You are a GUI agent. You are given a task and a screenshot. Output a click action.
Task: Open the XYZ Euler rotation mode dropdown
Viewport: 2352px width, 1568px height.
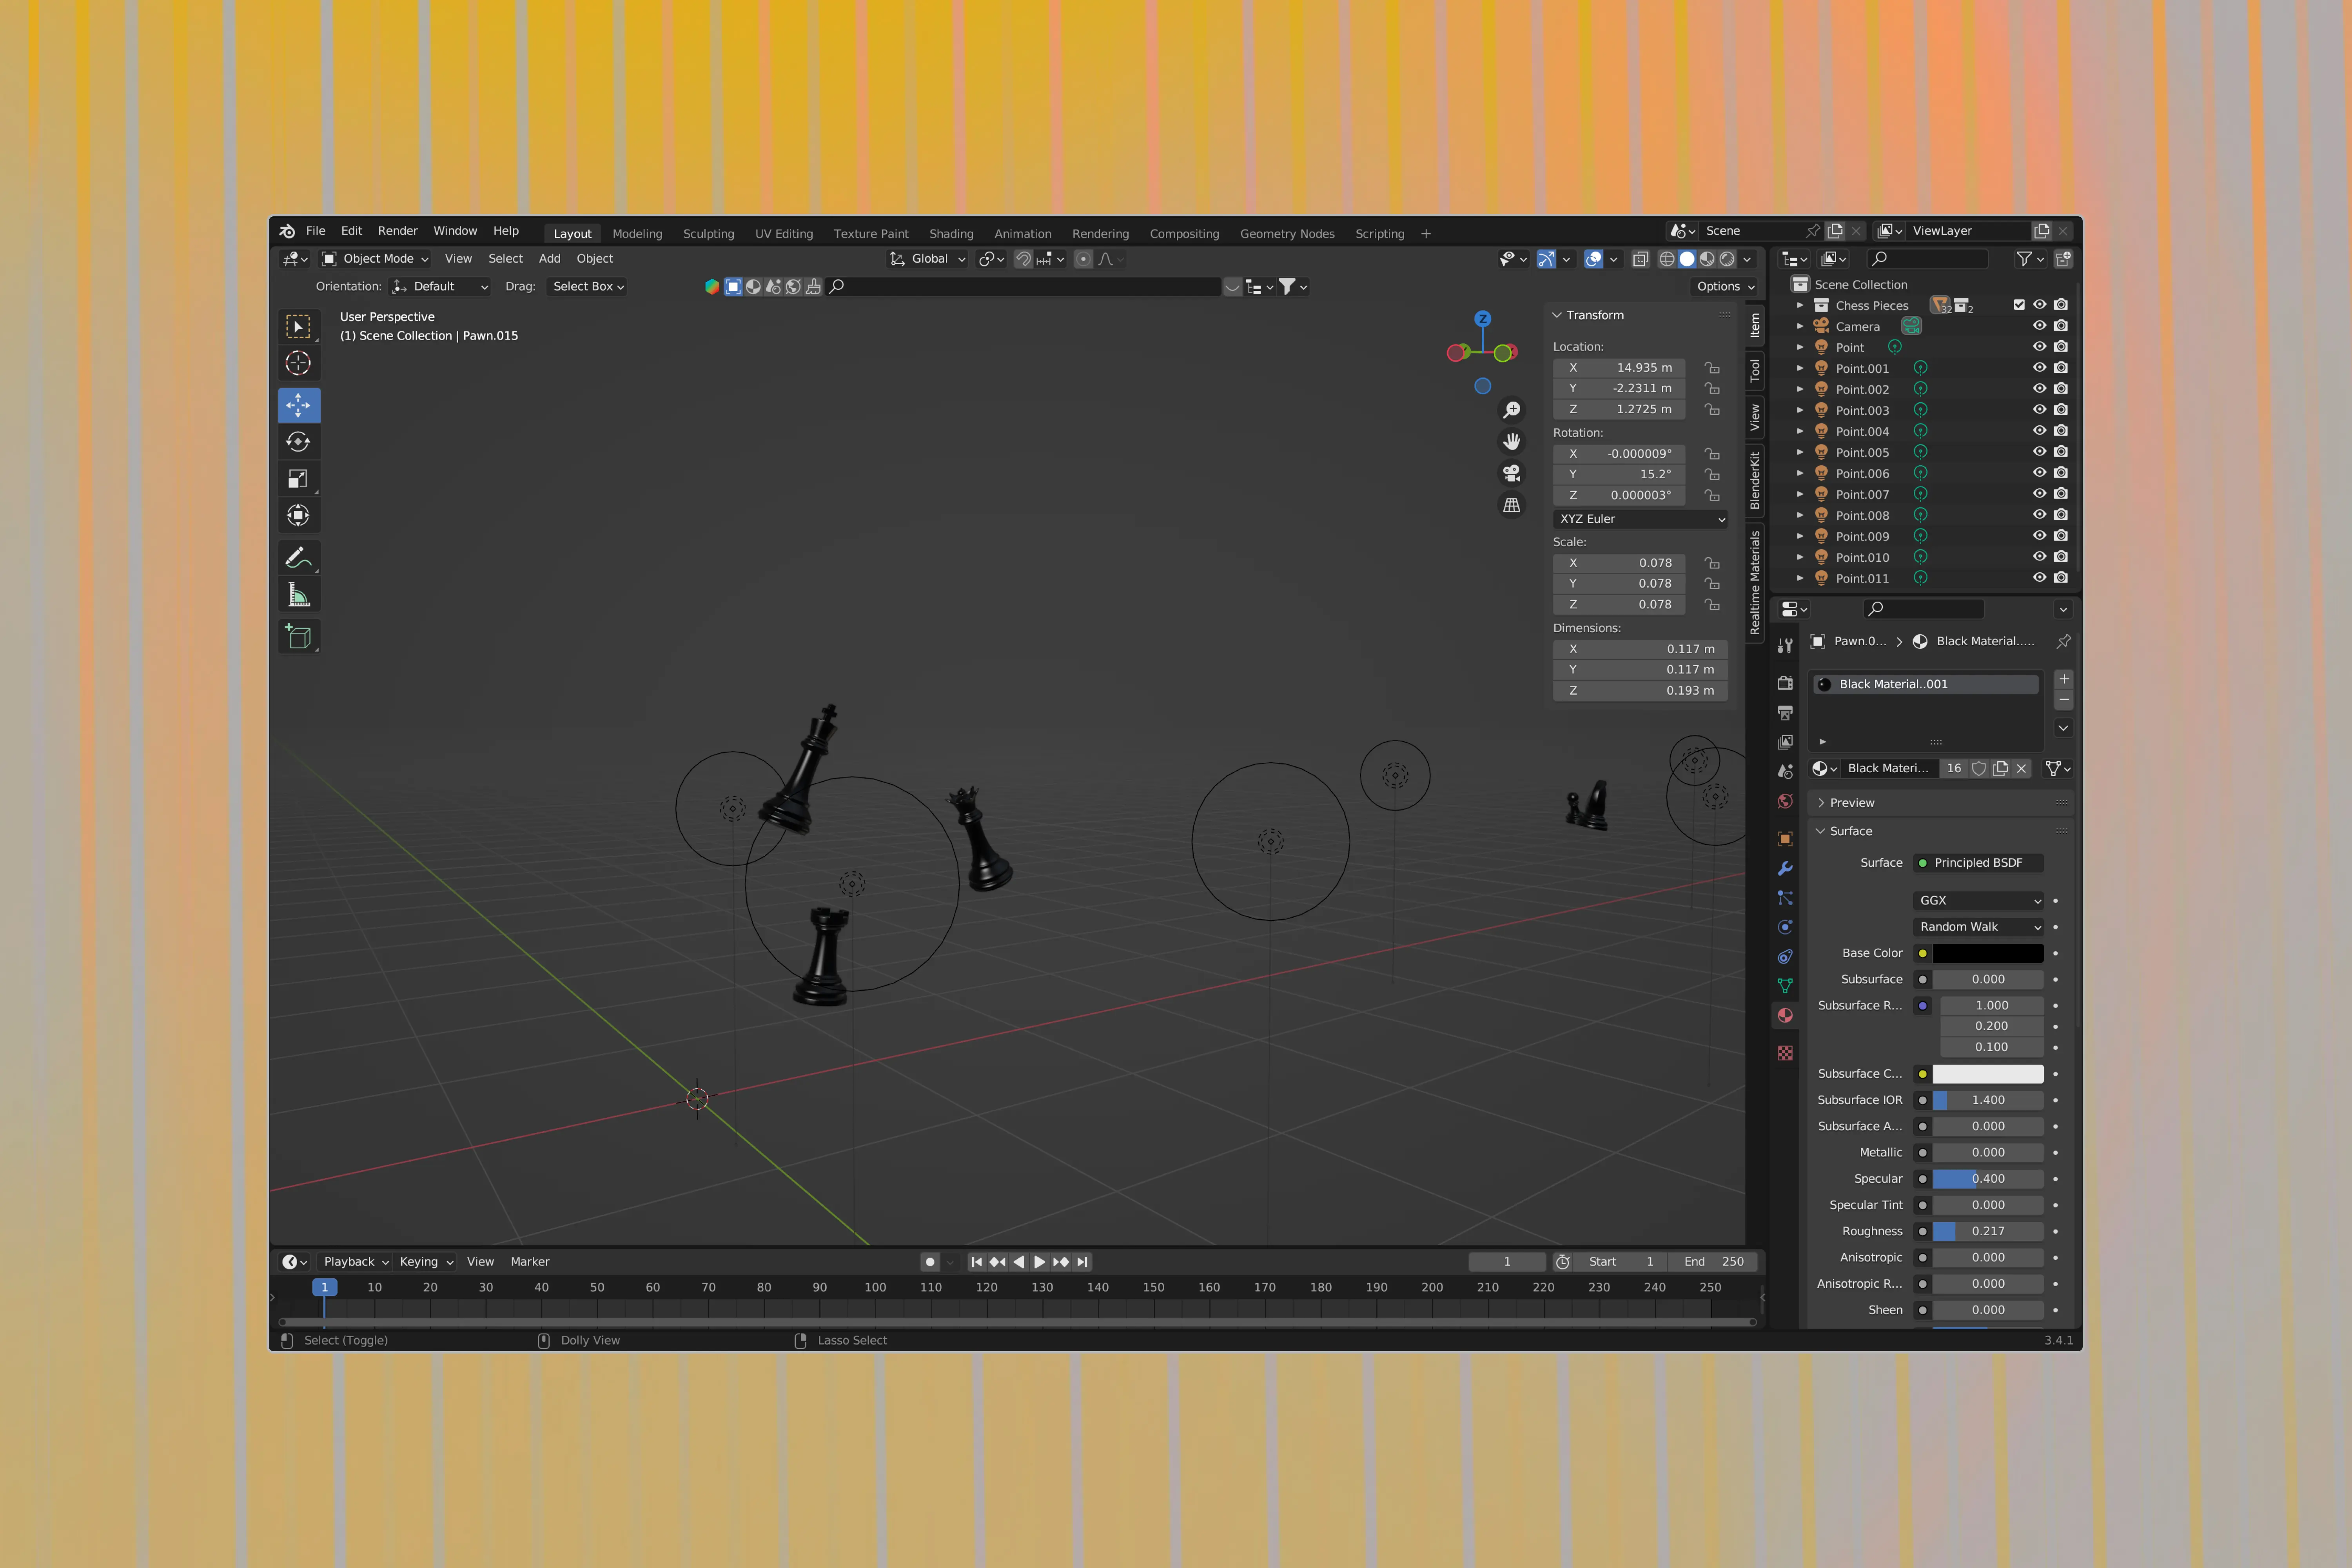click(1640, 519)
